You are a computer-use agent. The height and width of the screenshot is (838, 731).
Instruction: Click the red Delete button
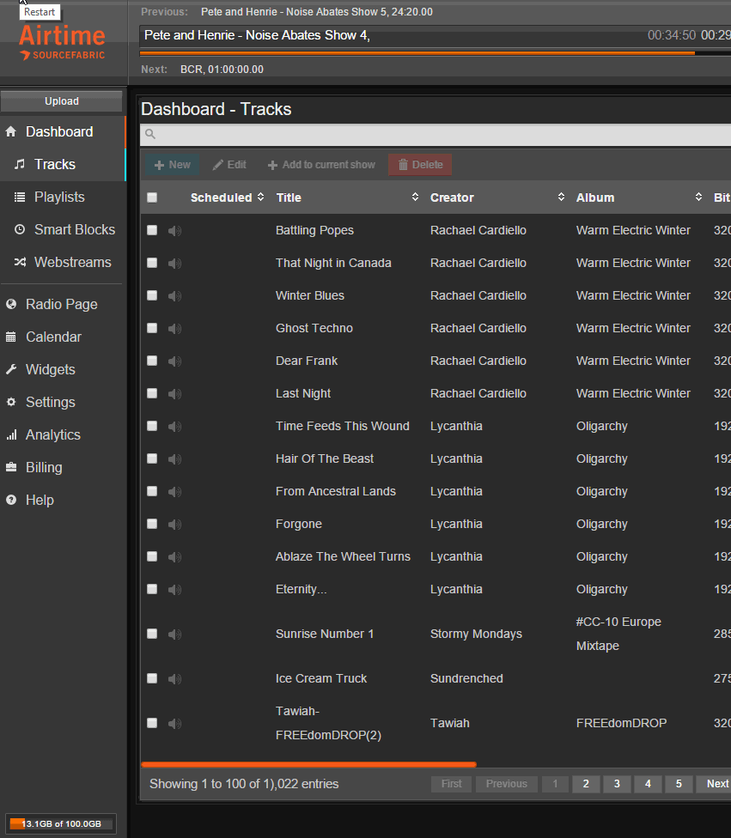point(420,165)
